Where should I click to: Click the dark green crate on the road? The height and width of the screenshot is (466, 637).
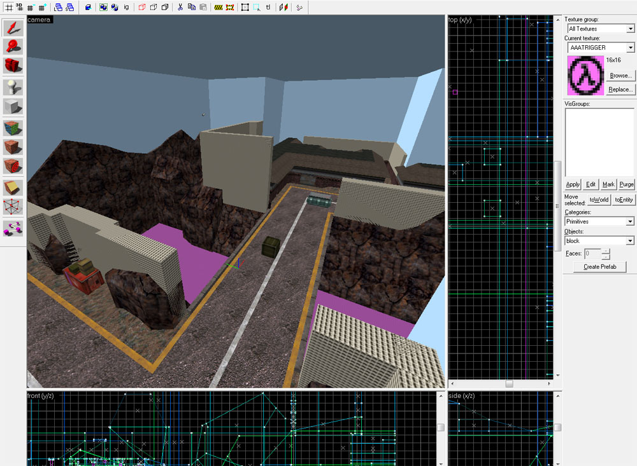click(271, 246)
